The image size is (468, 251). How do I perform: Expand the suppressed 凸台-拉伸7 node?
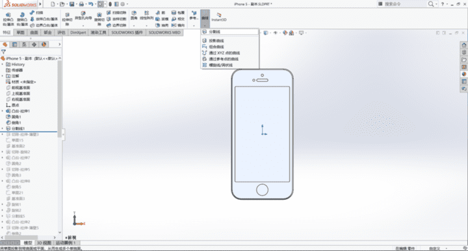[x=3, y=158]
